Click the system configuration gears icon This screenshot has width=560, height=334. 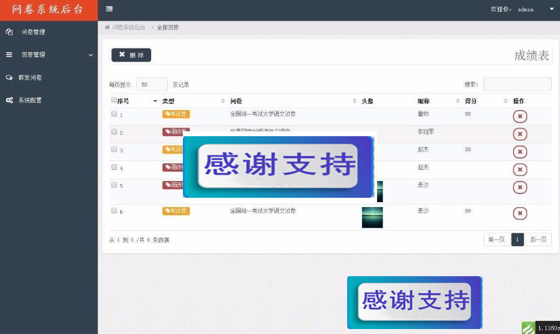coord(9,100)
